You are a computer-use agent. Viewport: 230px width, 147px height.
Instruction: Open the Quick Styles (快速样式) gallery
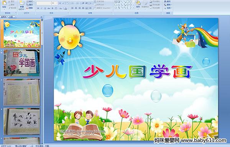click(x=145, y=5)
